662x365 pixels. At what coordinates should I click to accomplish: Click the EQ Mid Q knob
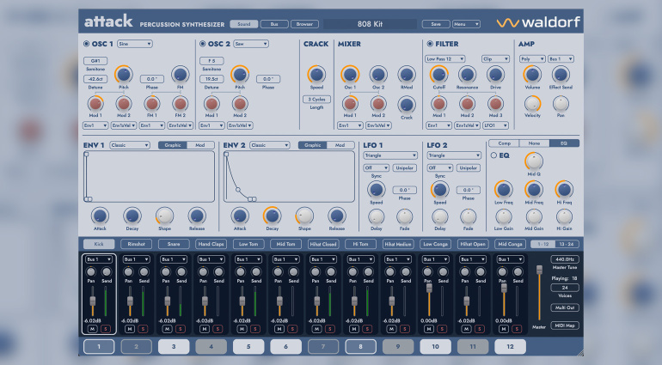click(533, 160)
